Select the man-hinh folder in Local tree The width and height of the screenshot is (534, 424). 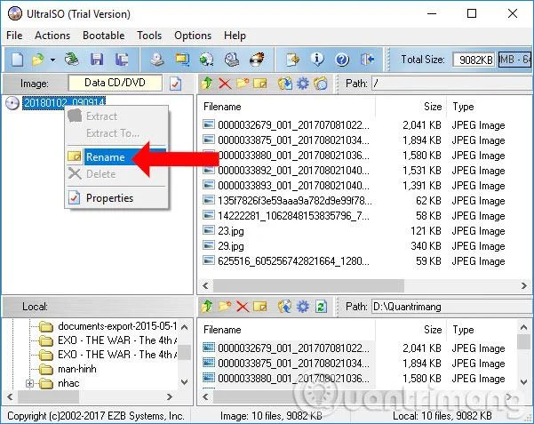click(x=77, y=369)
